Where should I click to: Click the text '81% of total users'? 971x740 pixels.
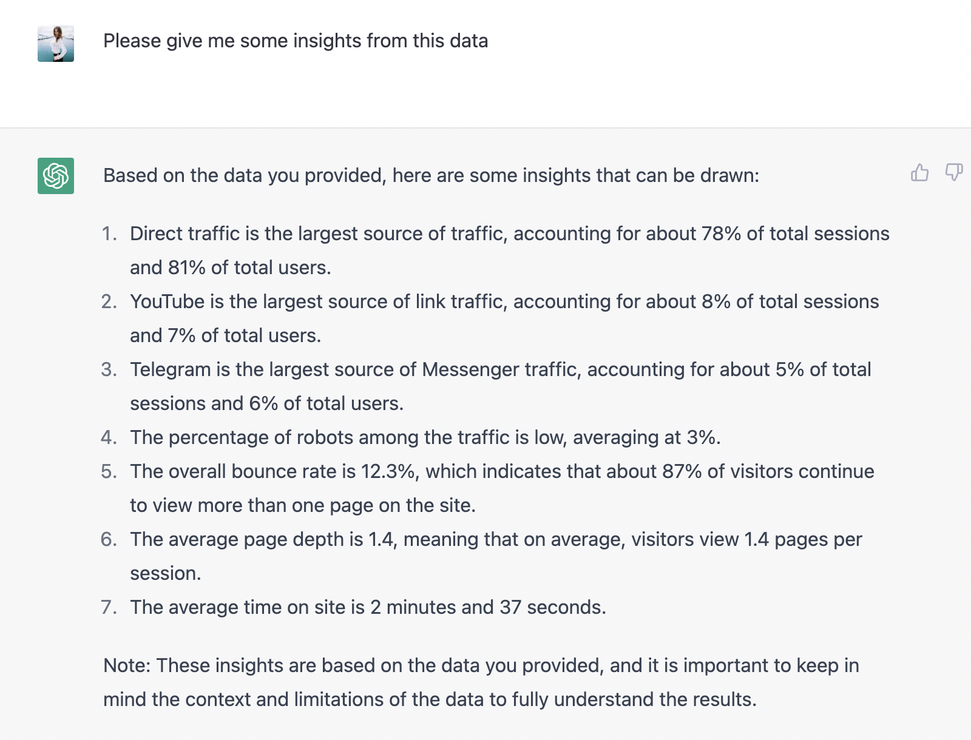tap(249, 267)
